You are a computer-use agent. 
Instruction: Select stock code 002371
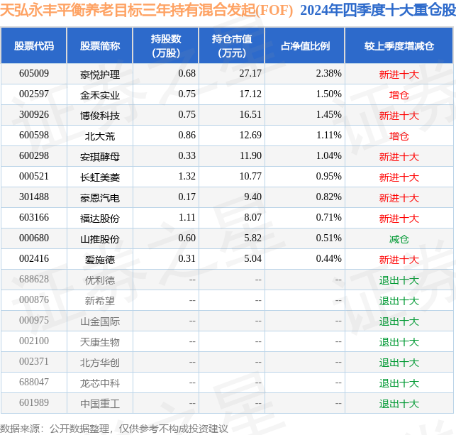point(34,362)
